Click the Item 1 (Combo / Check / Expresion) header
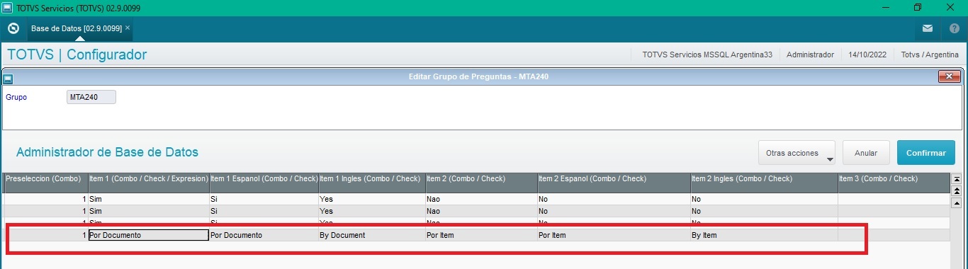Viewport: 968px width, 269px height. (148, 183)
